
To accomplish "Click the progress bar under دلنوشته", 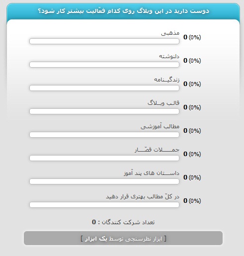I will coord(104,65).
